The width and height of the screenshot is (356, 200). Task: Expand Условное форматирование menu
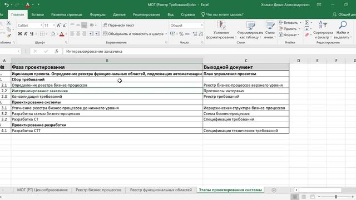tap(221, 30)
